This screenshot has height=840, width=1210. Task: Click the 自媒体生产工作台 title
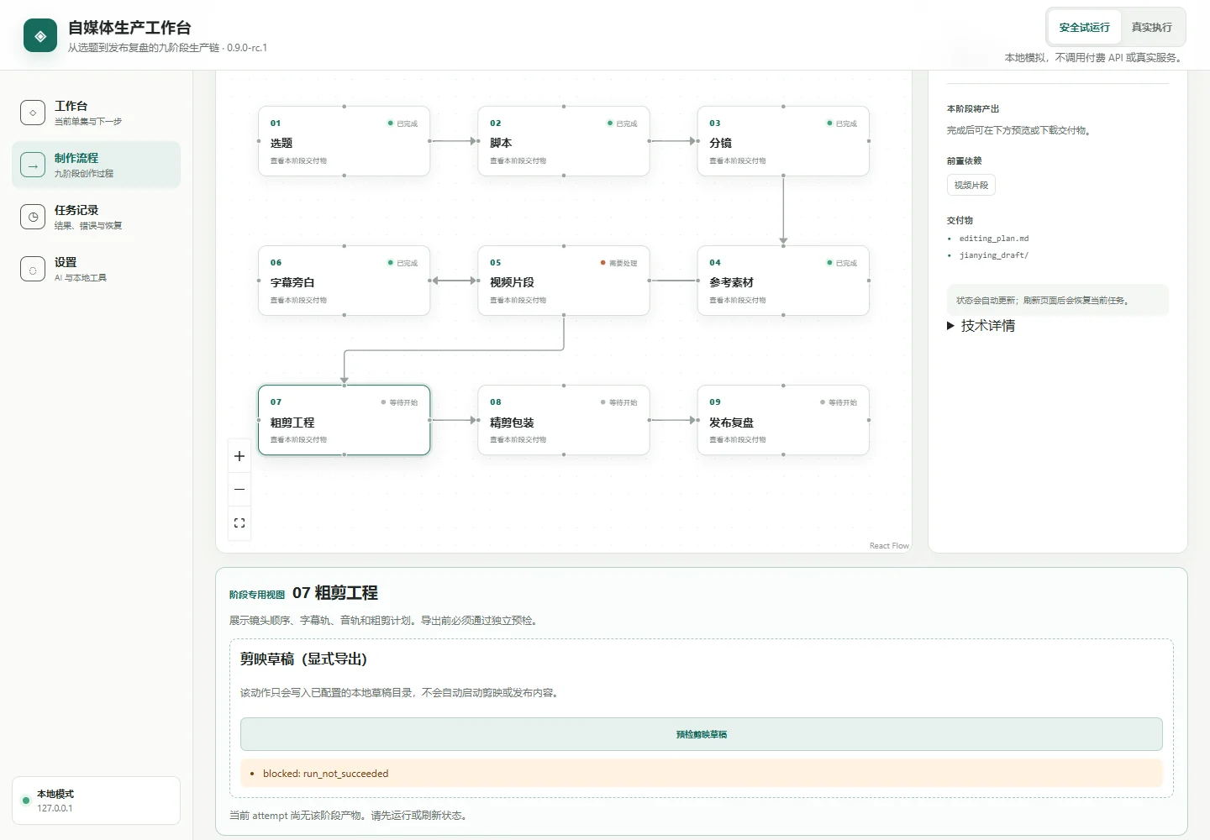click(x=129, y=28)
